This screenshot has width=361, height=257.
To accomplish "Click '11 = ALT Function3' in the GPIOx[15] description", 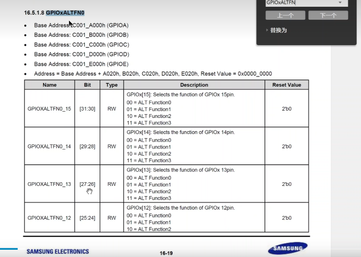I will click(149, 123).
